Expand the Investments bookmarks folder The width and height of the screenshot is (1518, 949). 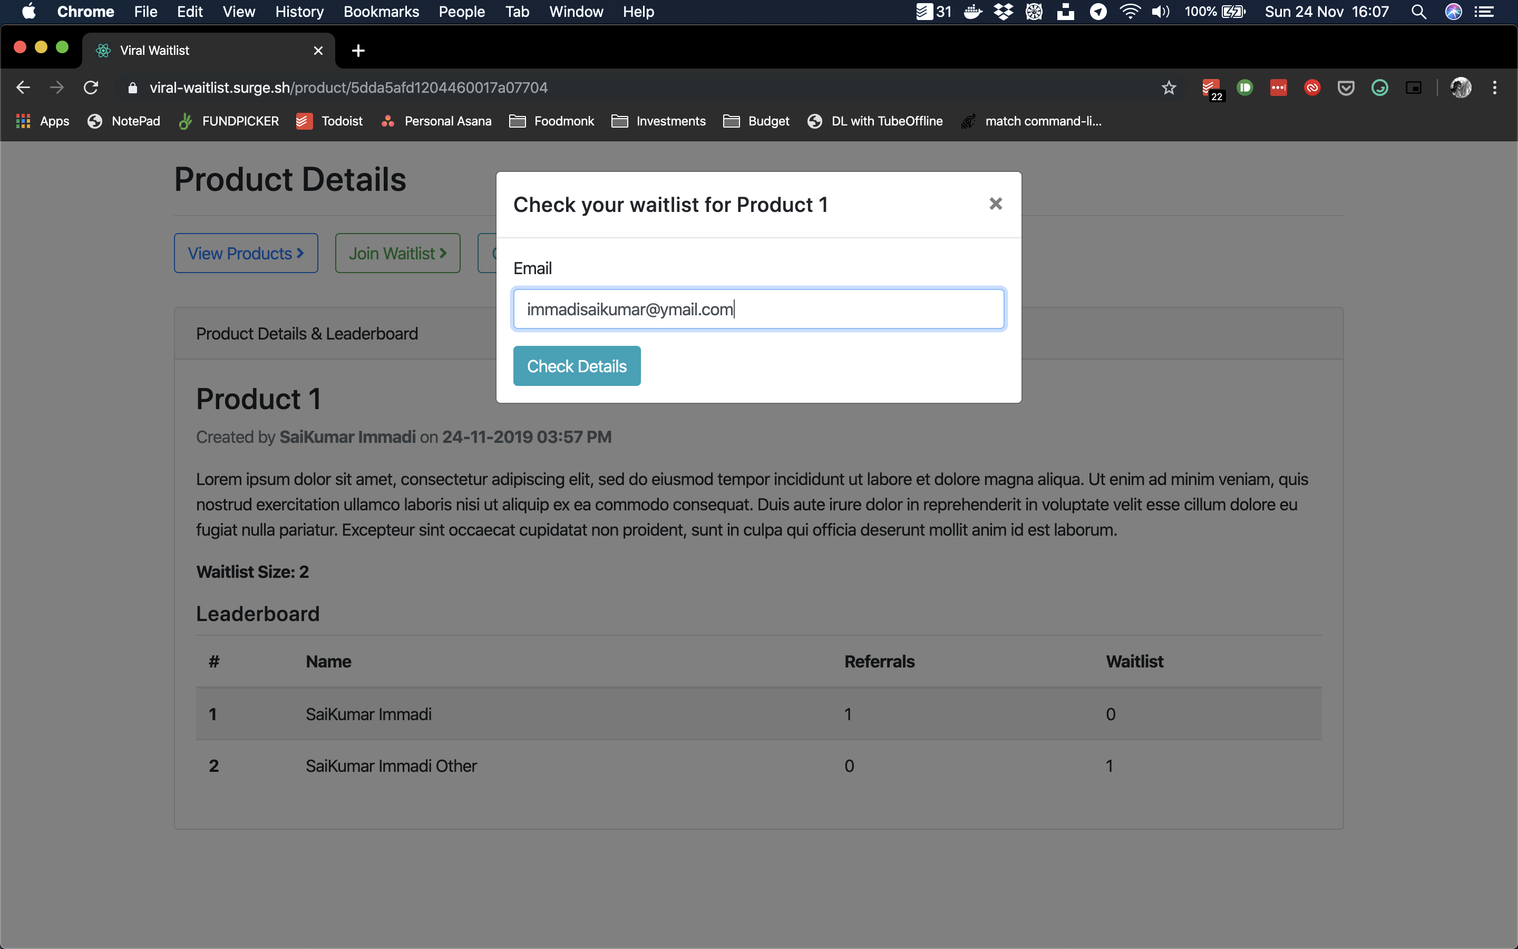click(x=659, y=121)
